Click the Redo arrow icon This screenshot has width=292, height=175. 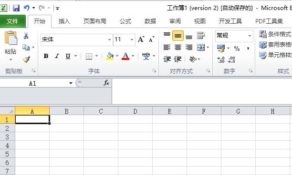coord(42,8)
